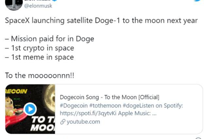This screenshot has width=209, height=139.
Task: Play the Dogecoin Song video
Action: 30,109
